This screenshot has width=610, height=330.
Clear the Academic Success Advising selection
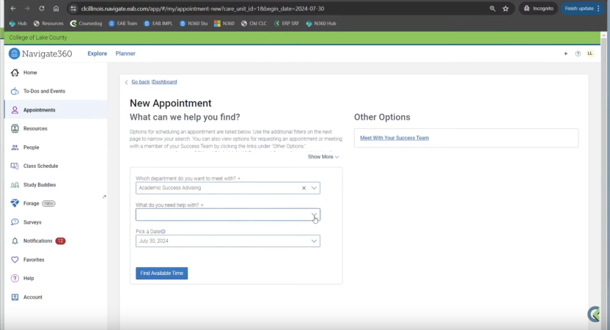[304, 188]
